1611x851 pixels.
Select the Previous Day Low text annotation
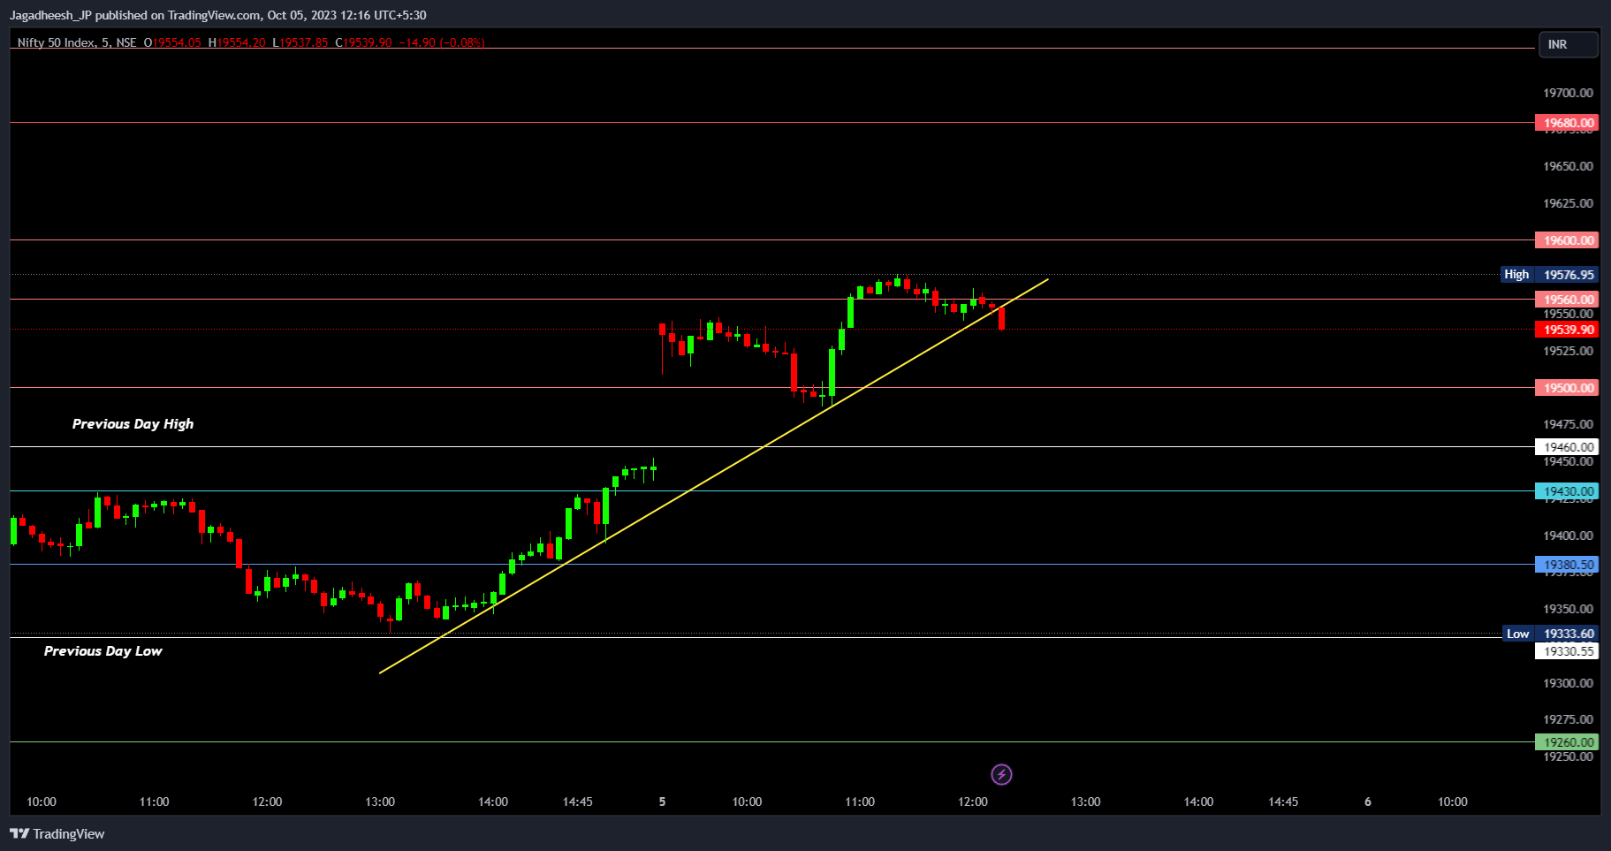103,651
